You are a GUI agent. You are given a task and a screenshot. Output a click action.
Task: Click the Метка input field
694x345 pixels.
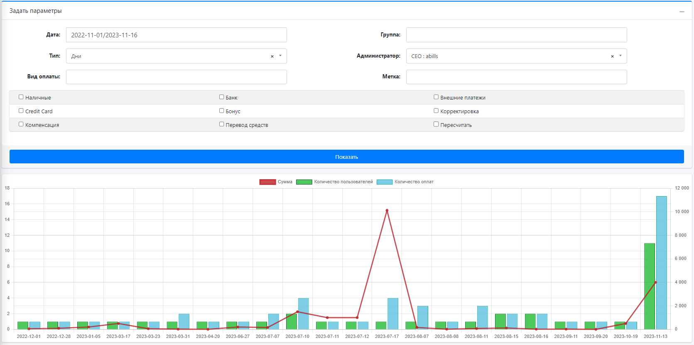pyautogui.click(x=516, y=77)
